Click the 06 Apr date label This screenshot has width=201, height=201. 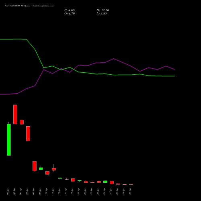[21, 191]
